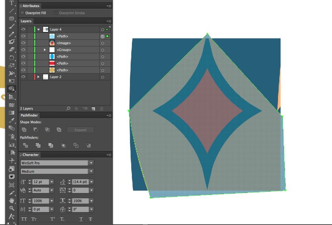Select the Mesh tool
Image resolution: width=332 pixels, height=225 pixels.
tap(12, 105)
